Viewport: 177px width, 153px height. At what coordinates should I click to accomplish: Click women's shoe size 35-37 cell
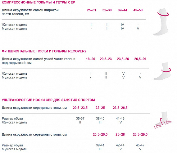click(x=80, y=118)
